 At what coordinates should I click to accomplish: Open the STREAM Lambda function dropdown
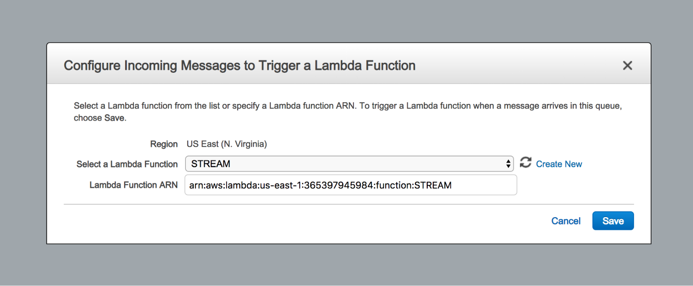[x=349, y=164]
